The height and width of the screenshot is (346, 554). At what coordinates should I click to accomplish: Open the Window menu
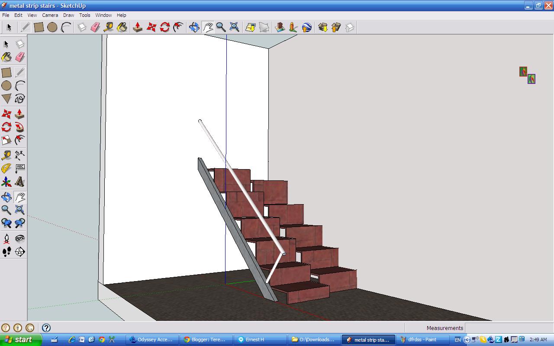click(x=103, y=15)
